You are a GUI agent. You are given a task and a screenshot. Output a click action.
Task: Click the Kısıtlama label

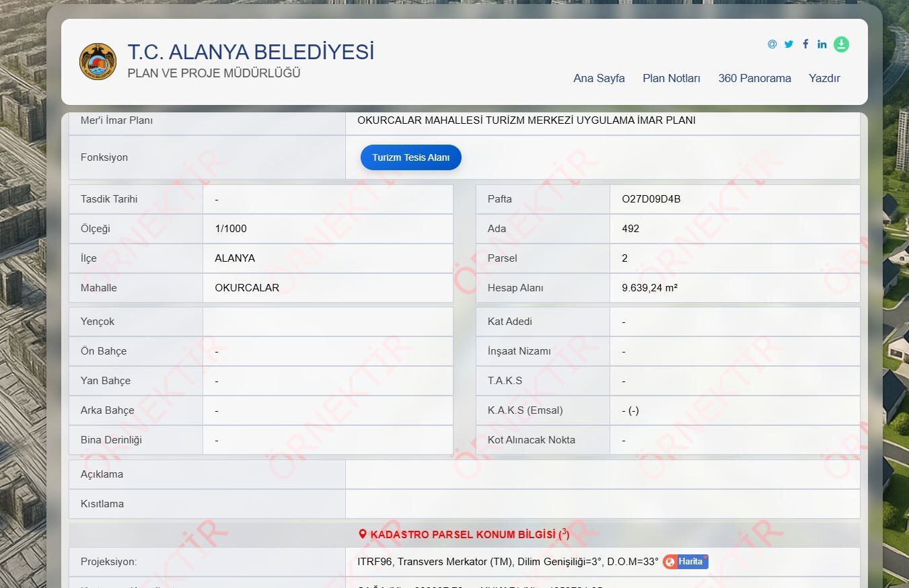(102, 504)
